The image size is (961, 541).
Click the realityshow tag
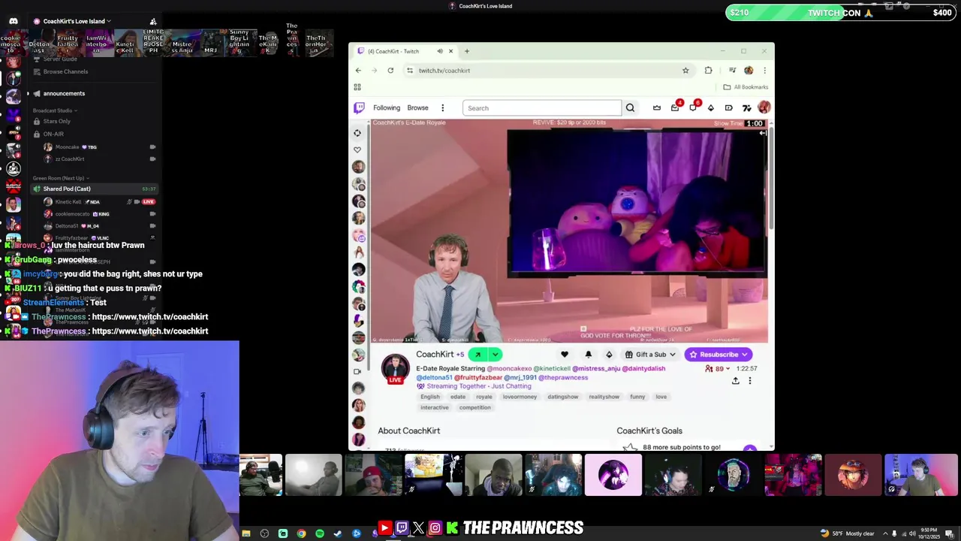point(604,397)
